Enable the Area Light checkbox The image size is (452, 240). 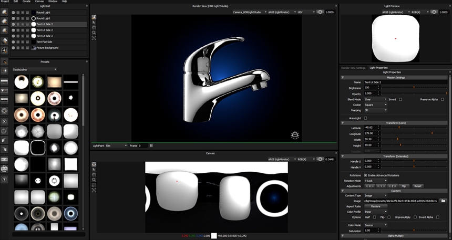(x=365, y=118)
